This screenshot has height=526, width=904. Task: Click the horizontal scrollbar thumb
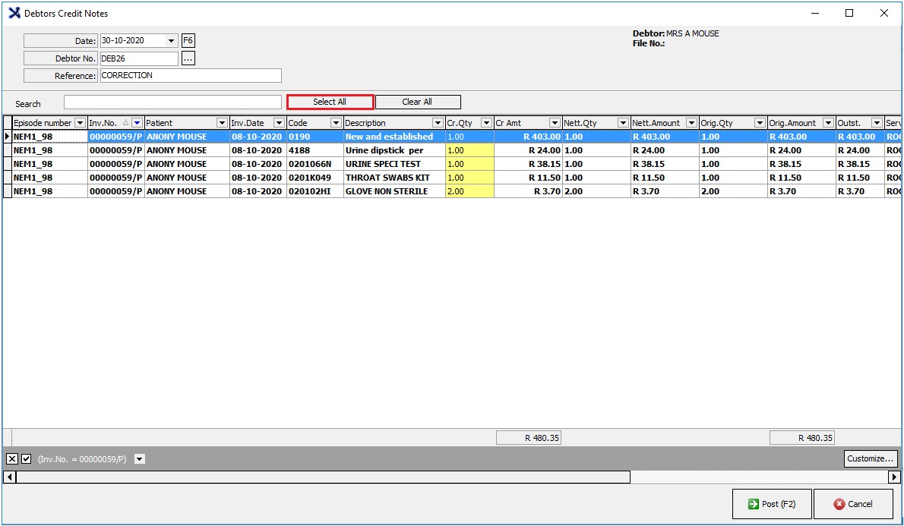[323, 477]
